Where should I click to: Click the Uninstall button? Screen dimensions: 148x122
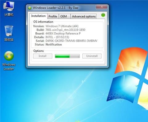tap(92, 56)
